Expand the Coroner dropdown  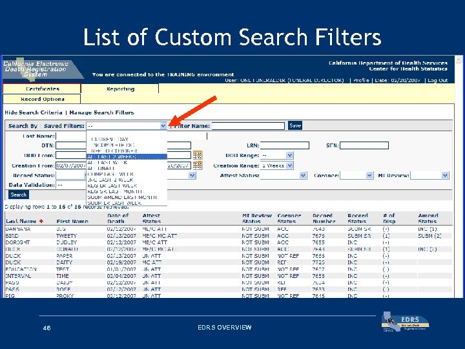[x=369, y=175]
